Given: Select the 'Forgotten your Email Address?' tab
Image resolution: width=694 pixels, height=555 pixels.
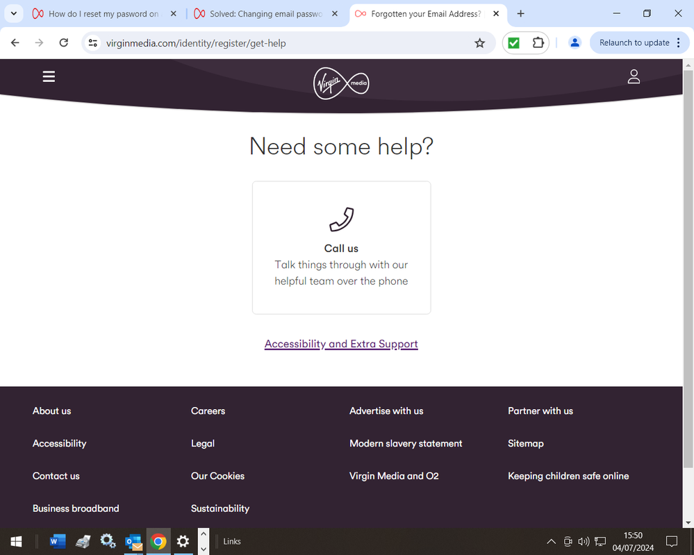Looking at the screenshot, I should click(x=429, y=14).
